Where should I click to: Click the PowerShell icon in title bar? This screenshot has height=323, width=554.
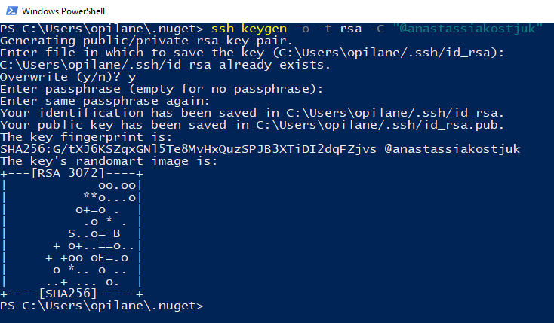tap(11, 11)
